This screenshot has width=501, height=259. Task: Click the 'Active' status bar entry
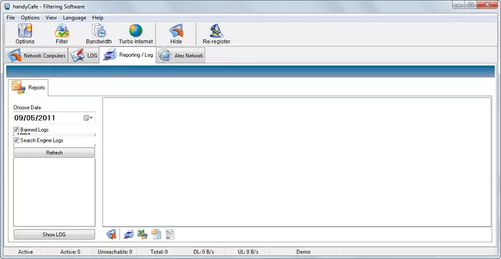pos(25,252)
